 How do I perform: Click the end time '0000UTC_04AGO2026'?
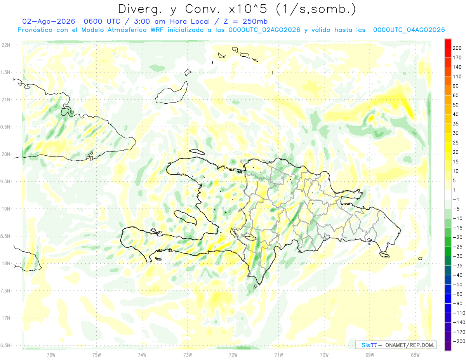pyautogui.click(x=409, y=30)
